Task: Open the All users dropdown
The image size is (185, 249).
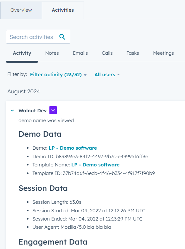Action: [107, 74]
